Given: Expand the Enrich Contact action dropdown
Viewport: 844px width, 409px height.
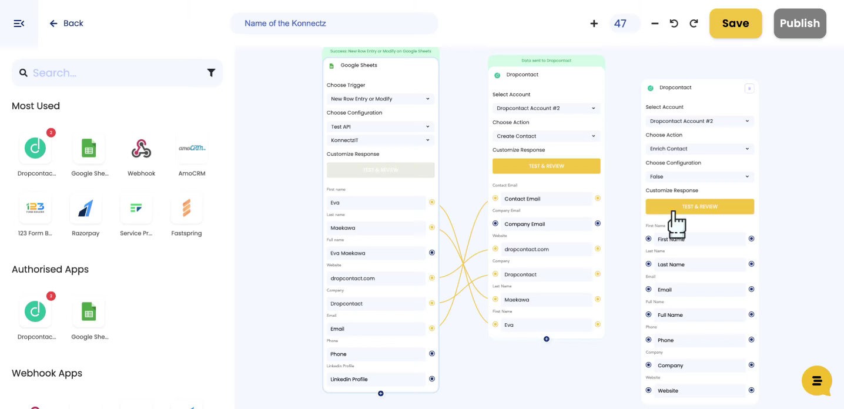Looking at the screenshot, I should (699, 149).
